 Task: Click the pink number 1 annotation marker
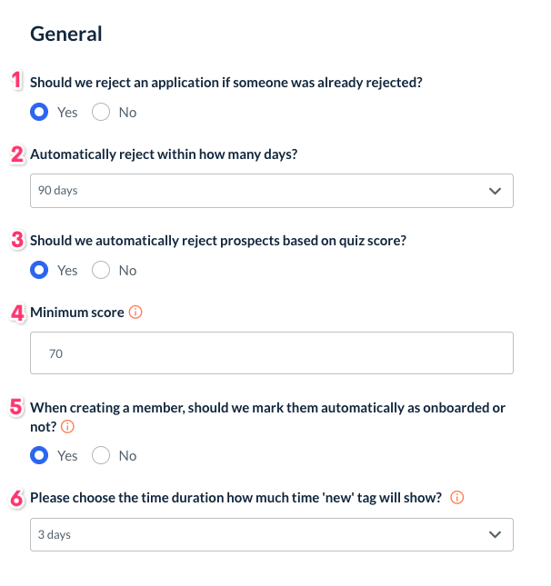pos(15,81)
